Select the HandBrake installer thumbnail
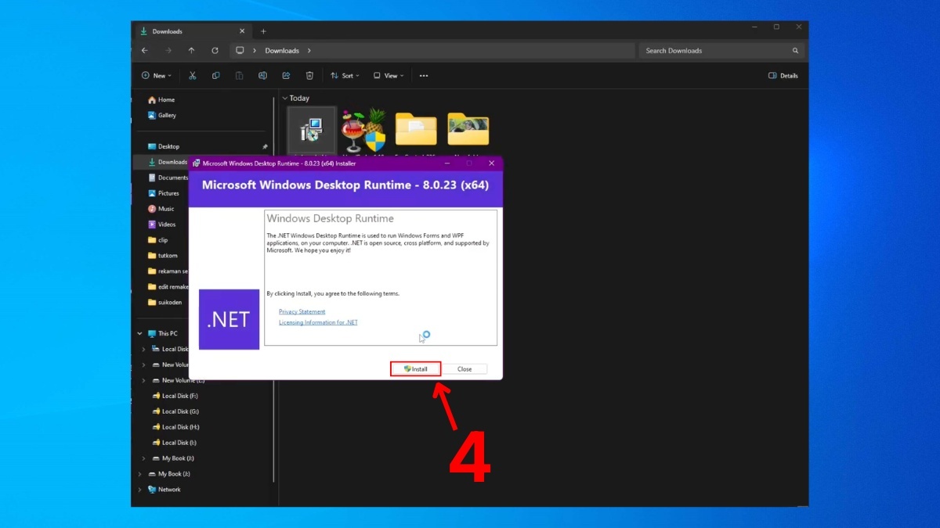 (x=363, y=131)
